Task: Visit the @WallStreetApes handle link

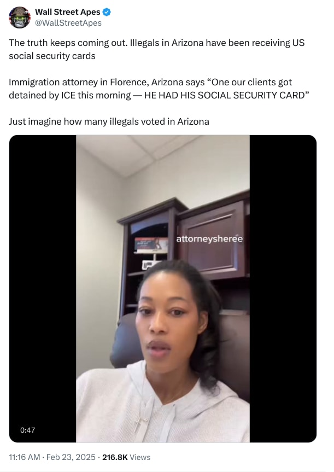Action: pos(68,23)
